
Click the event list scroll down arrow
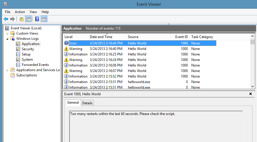point(252,87)
